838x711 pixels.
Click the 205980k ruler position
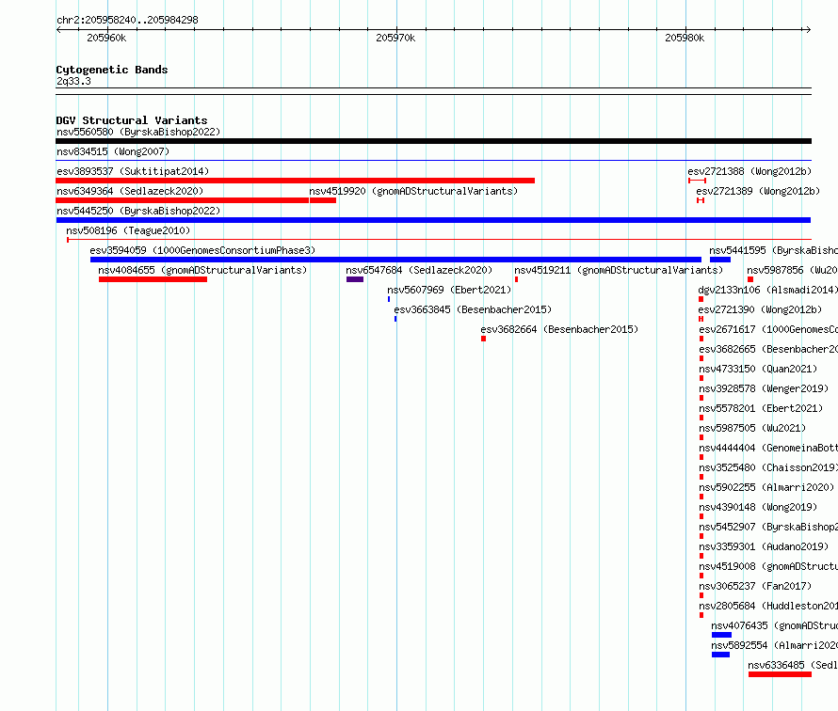[685, 38]
